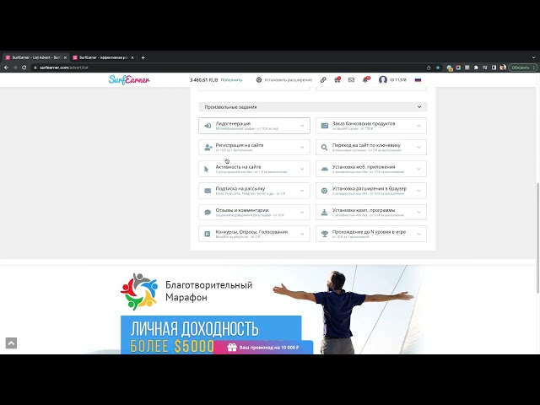The height and width of the screenshot is (405, 540).
Task: Click the poll icon for Конкурсы, Опросы
Action: coord(208,235)
